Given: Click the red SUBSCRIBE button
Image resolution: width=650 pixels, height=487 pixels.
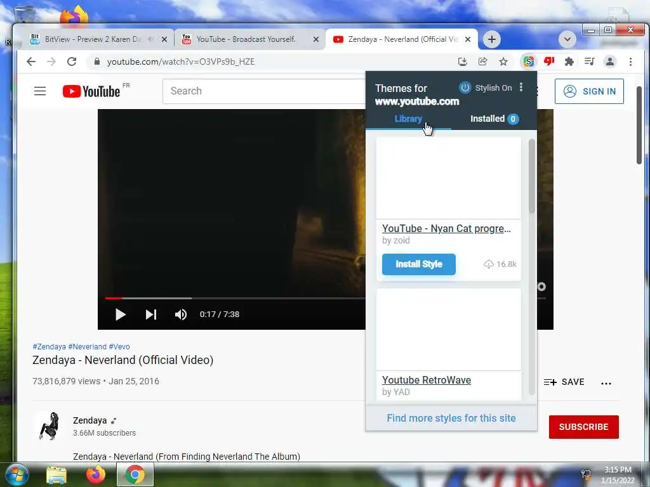Looking at the screenshot, I should [584, 427].
